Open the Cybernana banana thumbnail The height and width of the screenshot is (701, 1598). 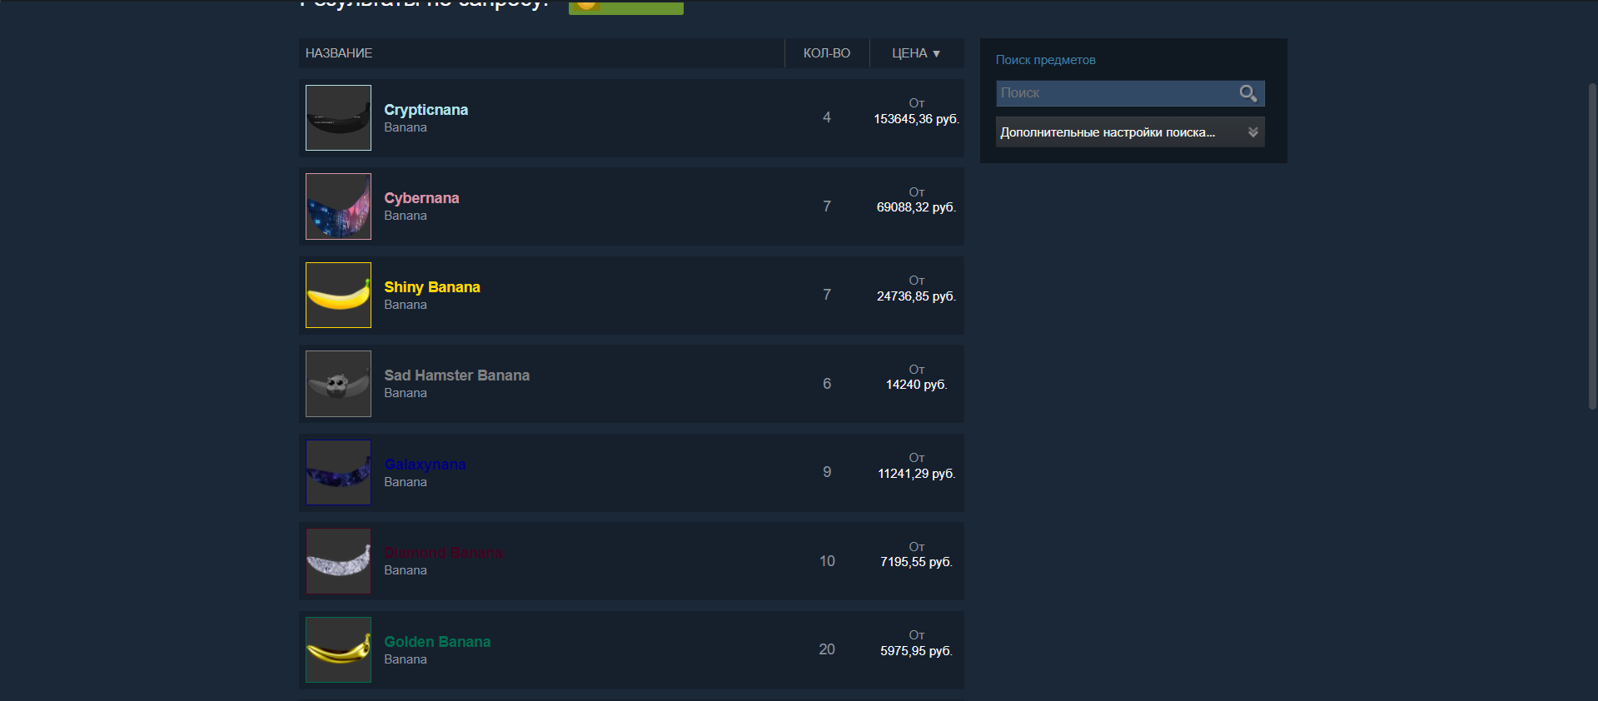tap(338, 206)
